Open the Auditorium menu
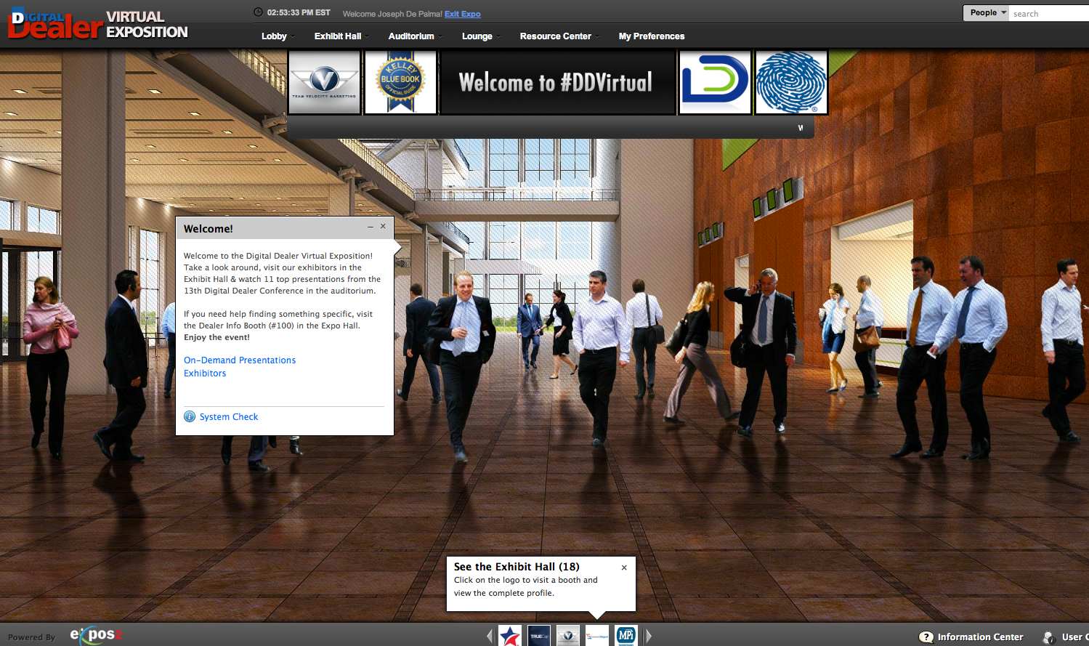Image resolution: width=1089 pixels, height=646 pixels. coord(411,36)
